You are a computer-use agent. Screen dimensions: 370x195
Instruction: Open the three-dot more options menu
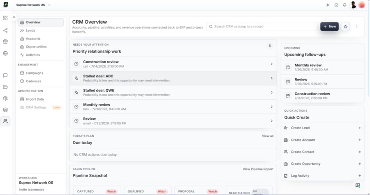(x=357, y=27)
